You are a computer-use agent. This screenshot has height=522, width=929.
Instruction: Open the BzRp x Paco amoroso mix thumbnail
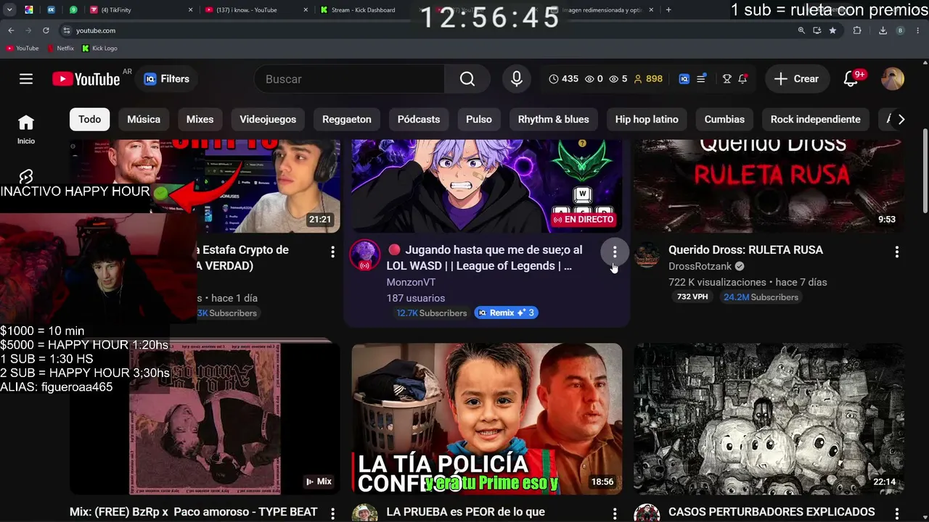(205, 419)
